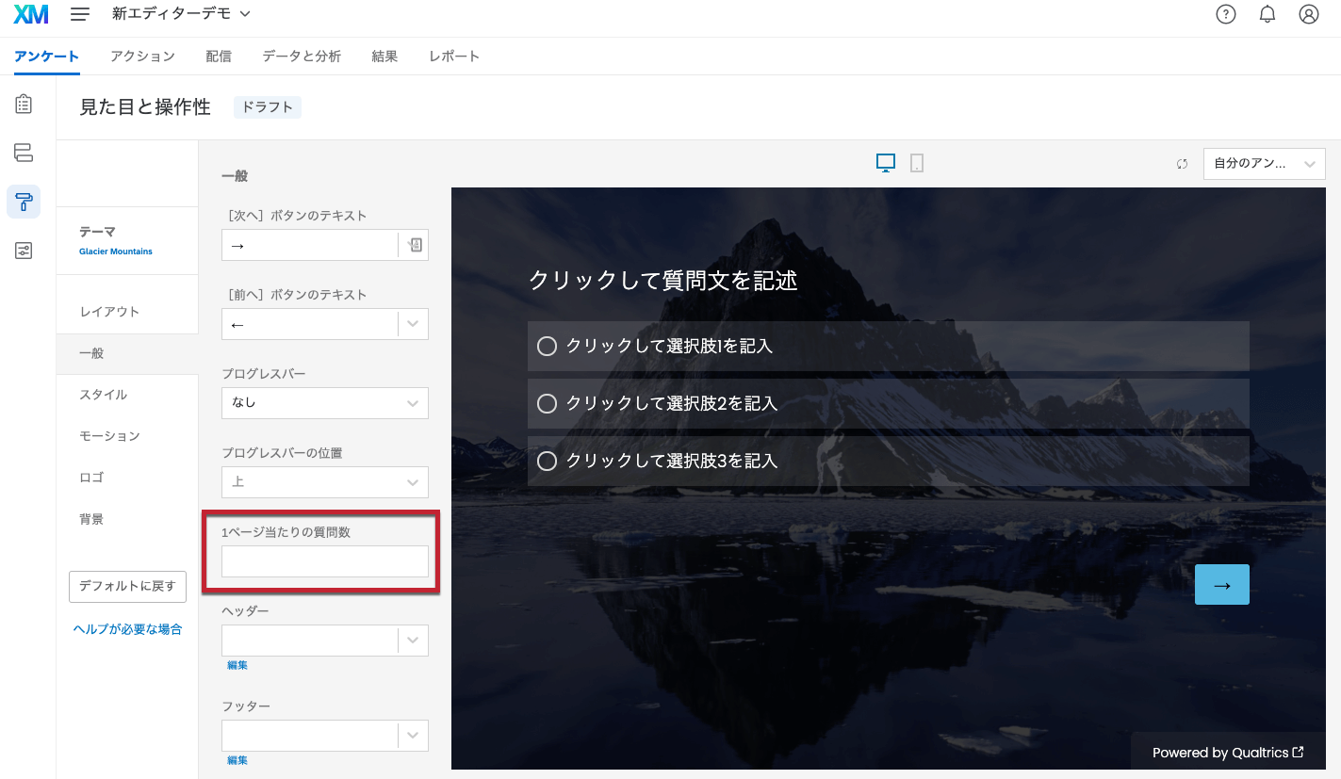Switch preview to mobile view icon
This screenshot has height=779, width=1341.
click(917, 163)
